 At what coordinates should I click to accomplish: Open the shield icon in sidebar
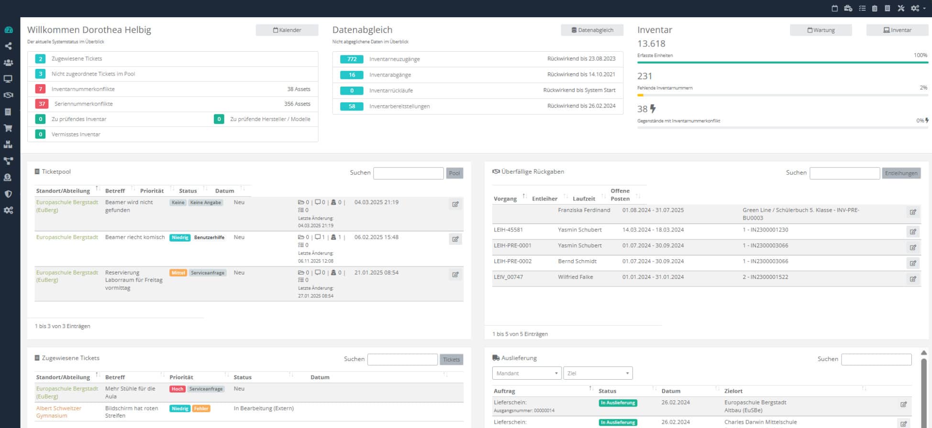coord(8,194)
